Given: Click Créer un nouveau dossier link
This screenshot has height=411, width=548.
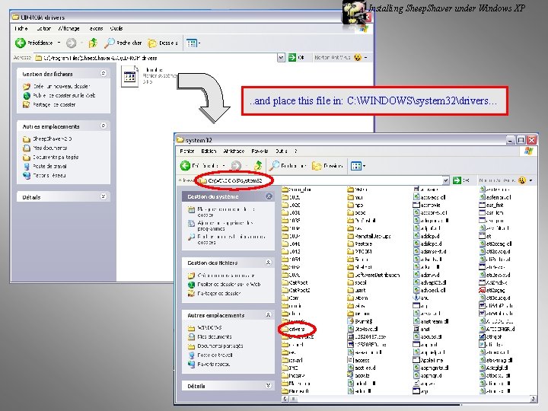Looking at the screenshot, I should point(56,86).
